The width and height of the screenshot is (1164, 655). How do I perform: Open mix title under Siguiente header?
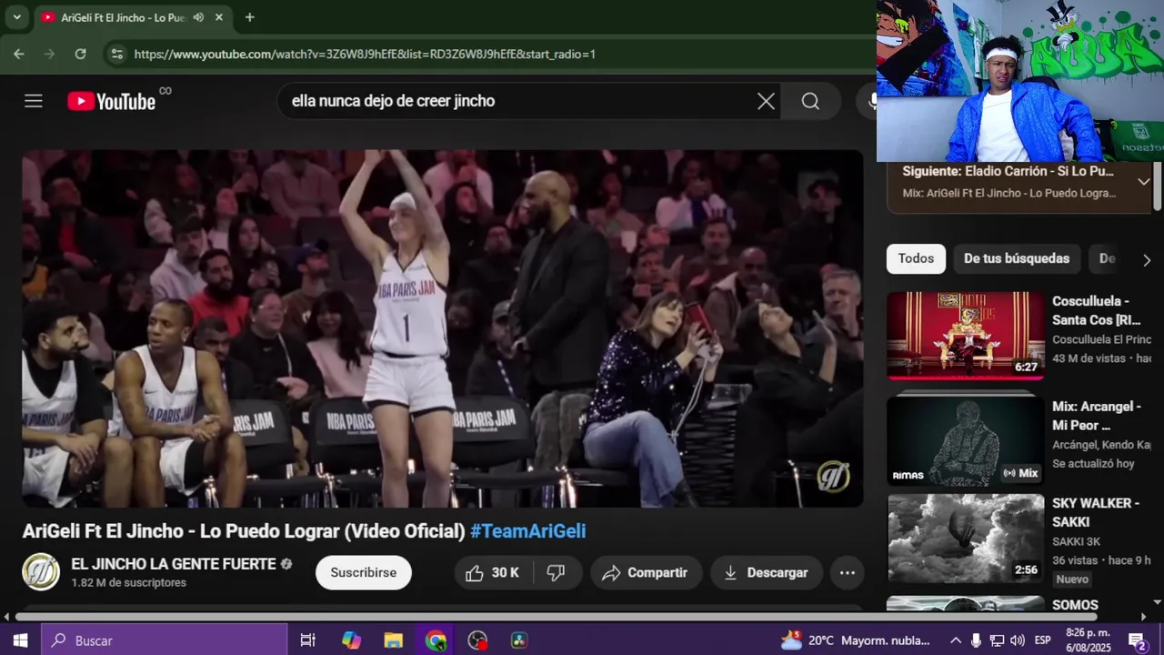pos(1008,193)
